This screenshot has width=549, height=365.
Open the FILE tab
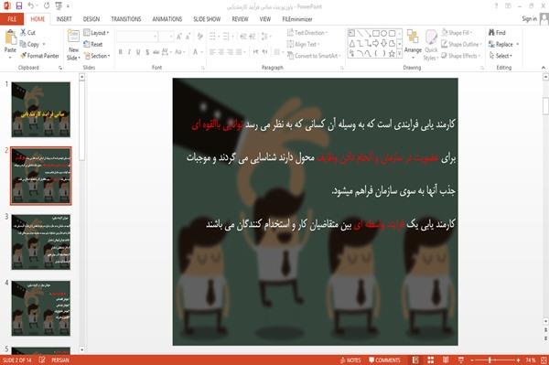12,19
